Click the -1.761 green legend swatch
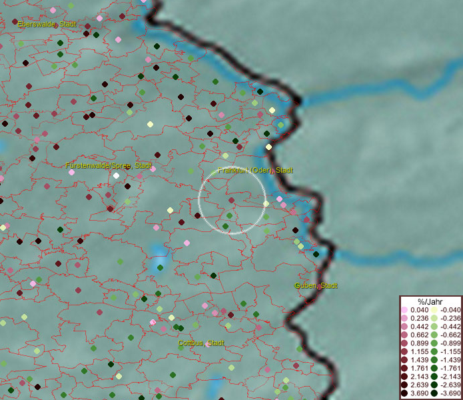This screenshot has width=463, height=400. [434, 369]
